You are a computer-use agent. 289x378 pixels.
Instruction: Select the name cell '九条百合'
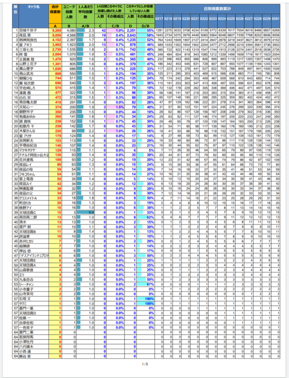pyautogui.click(x=34, y=279)
